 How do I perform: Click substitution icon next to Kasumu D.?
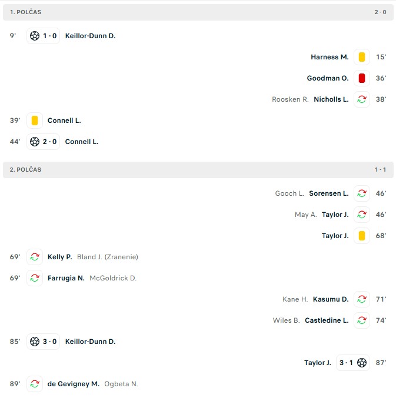(x=362, y=299)
